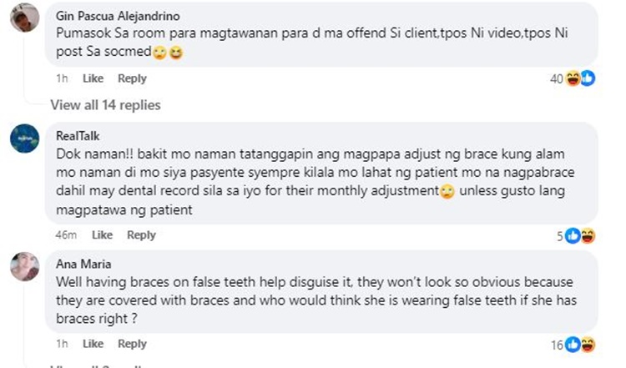Click the Gin Pascua Alejandrino name link
This screenshot has height=368, width=626.
[118, 16]
